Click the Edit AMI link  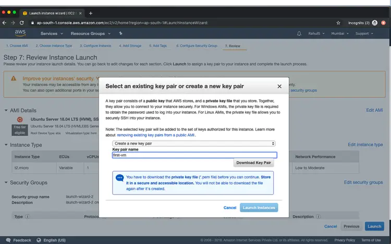click(x=374, y=110)
